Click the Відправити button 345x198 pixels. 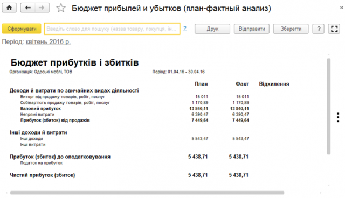tap(252, 29)
